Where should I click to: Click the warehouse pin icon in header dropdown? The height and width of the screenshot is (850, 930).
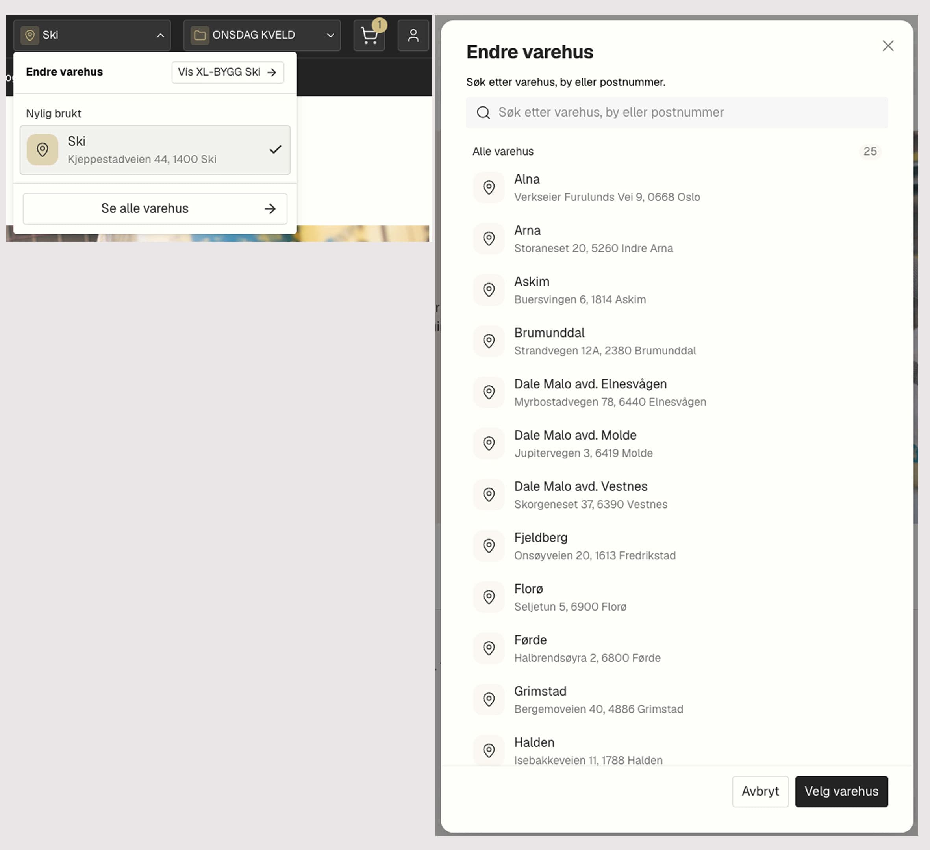click(x=30, y=35)
